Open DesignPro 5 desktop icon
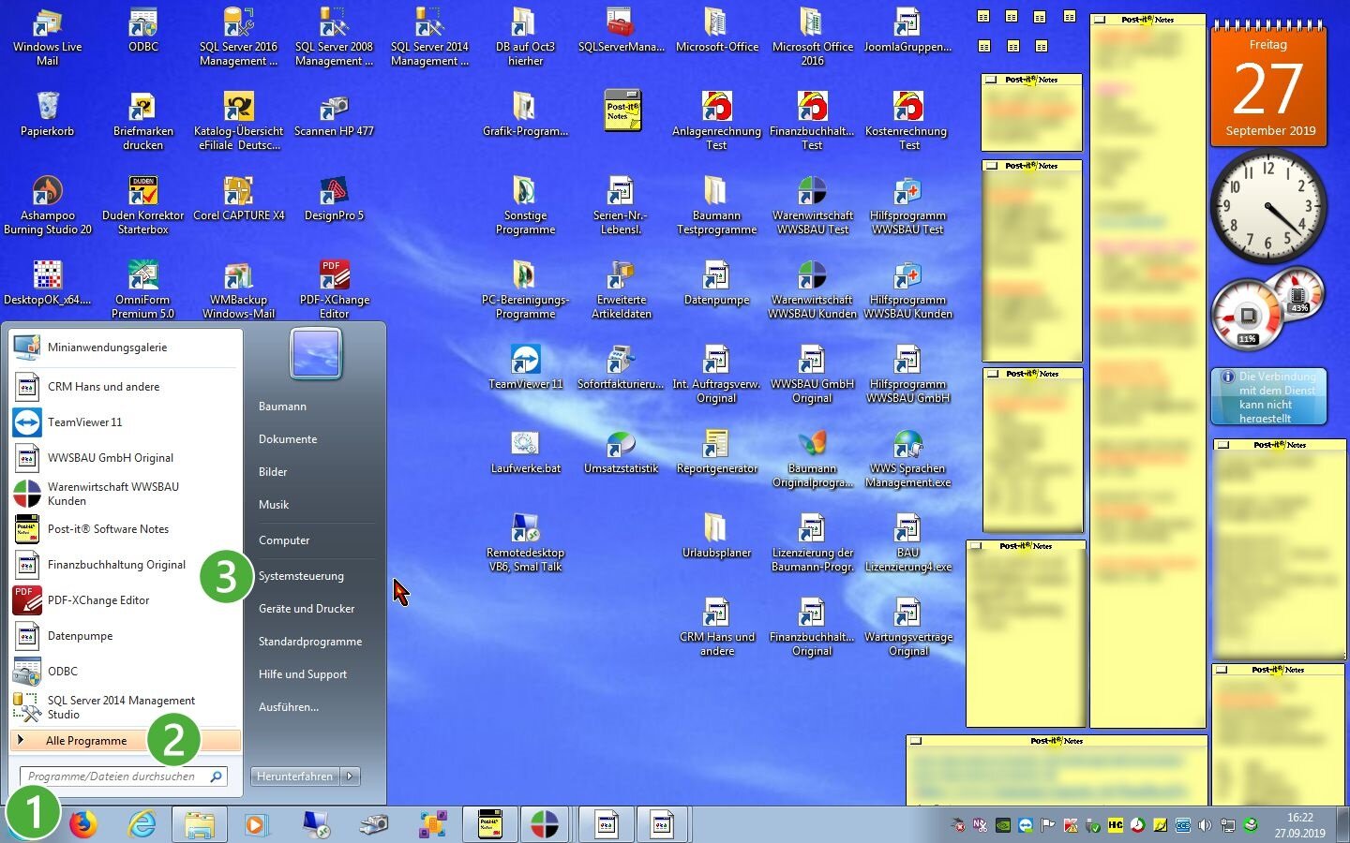 tap(334, 199)
